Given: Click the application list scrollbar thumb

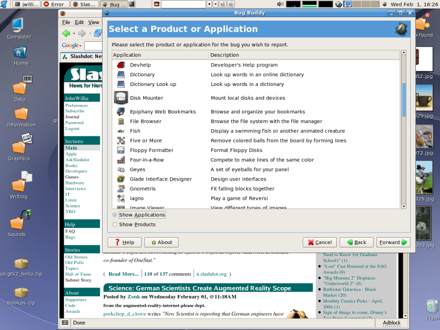Looking at the screenshot, I should [403, 100].
